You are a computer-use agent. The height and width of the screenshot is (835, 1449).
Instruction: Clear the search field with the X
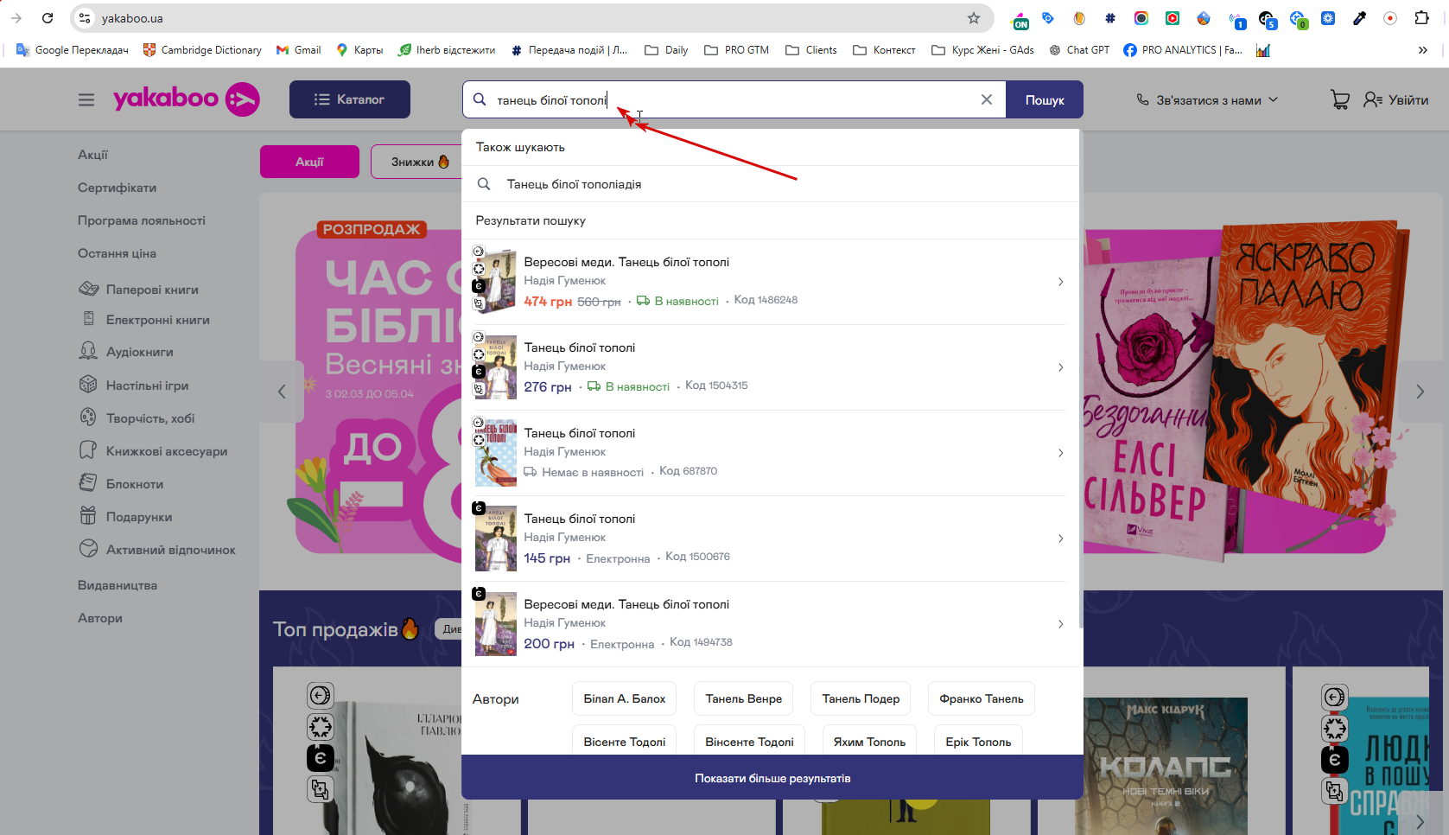coord(986,99)
